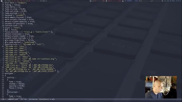The height and width of the screenshot is (102, 182).
Task: Click the rule with 'surf' and 'suckless.org'
Action: [x=31, y=59]
